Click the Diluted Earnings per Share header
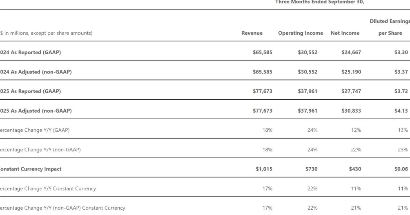Image resolution: width=410 pixels, height=215 pixels. pos(390,27)
